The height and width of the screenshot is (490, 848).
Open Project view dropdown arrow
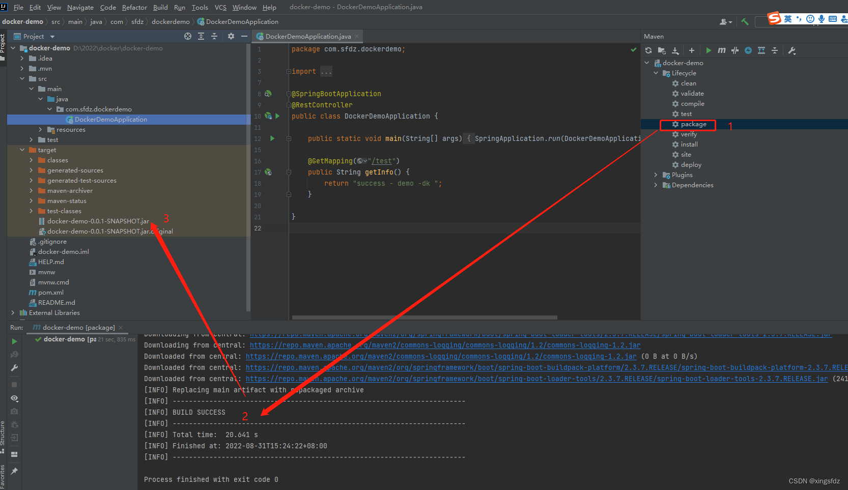pyautogui.click(x=52, y=37)
